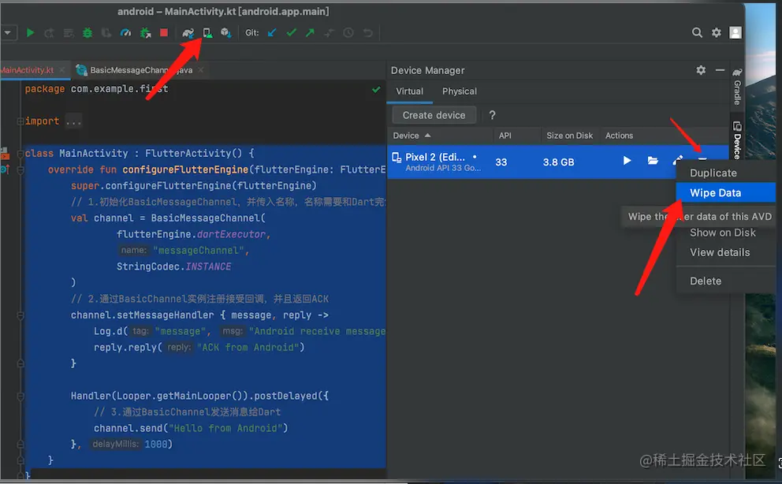The height and width of the screenshot is (484, 782).
Task: Select the Physical devices tab
Action: pyautogui.click(x=460, y=91)
